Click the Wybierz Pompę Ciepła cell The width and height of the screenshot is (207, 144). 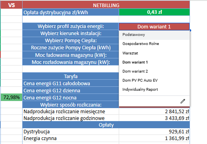point(70,41)
